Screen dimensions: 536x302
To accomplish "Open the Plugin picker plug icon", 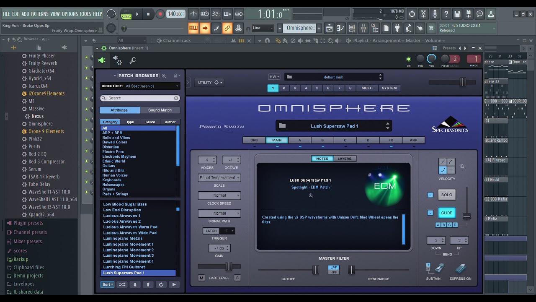I will [397, 28].
